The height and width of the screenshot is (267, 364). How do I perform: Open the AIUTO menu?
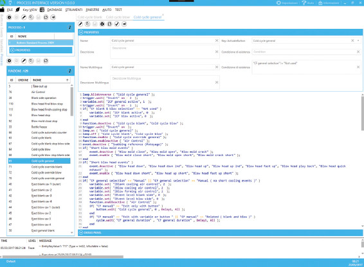click(107, 10)
